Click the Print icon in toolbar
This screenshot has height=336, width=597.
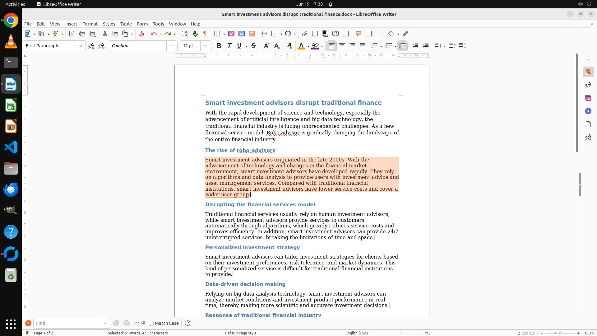(82, 34)
